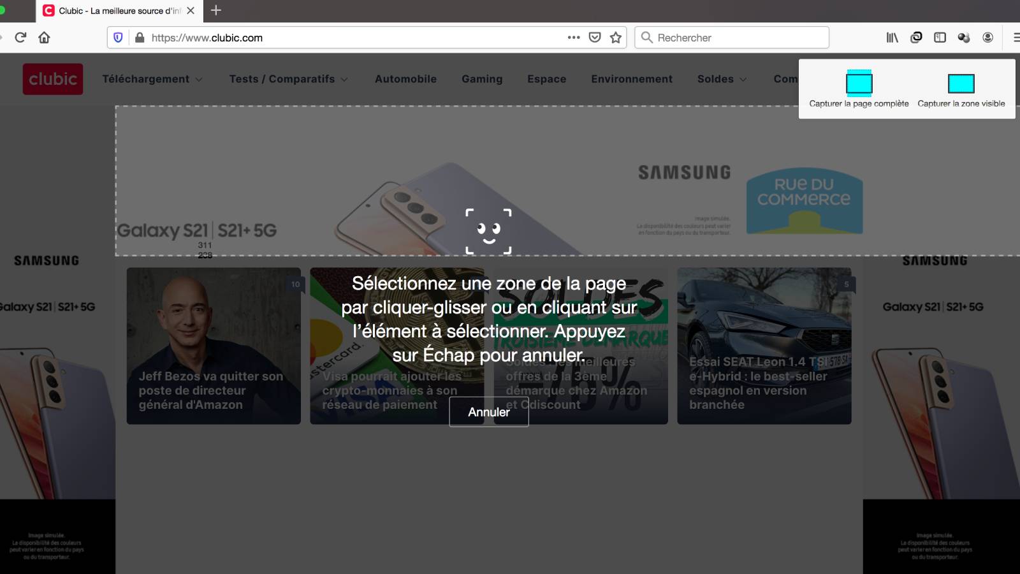Viewport: 1020px width, 574px height.
Task: Open a new tab with plus button
Action: pos(216,11)
